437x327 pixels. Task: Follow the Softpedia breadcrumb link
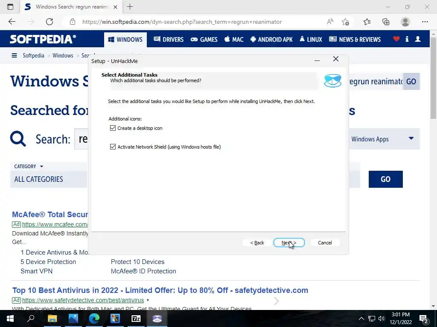tap(33, 55)
